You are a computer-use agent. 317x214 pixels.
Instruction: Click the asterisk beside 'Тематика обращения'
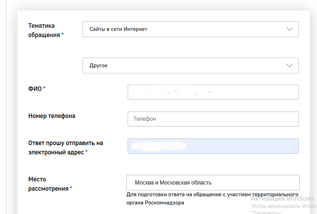[62, 35]
